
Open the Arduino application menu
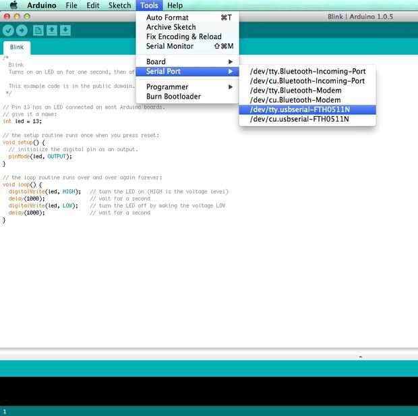(42, 5)
